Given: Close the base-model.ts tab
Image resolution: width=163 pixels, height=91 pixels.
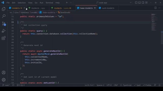Looking at the screenshot, I should click(x=95, y=8).
